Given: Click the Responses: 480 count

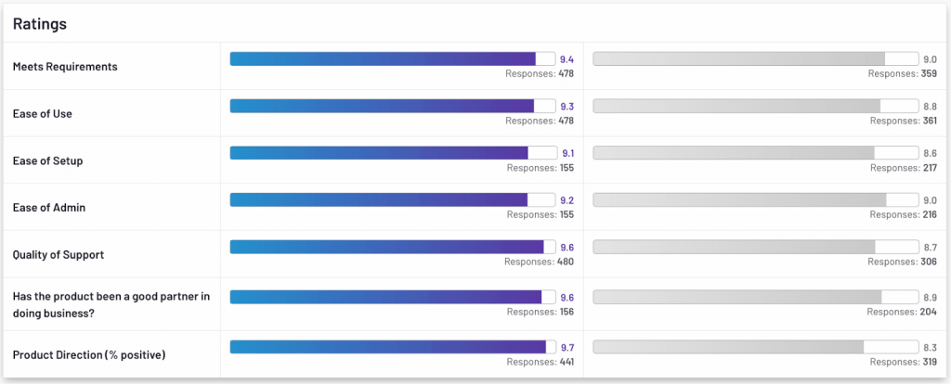Looking at the screenshot, I should pos(539,262).
